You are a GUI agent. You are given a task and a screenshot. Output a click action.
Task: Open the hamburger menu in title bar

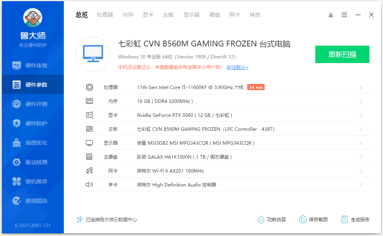344,15
